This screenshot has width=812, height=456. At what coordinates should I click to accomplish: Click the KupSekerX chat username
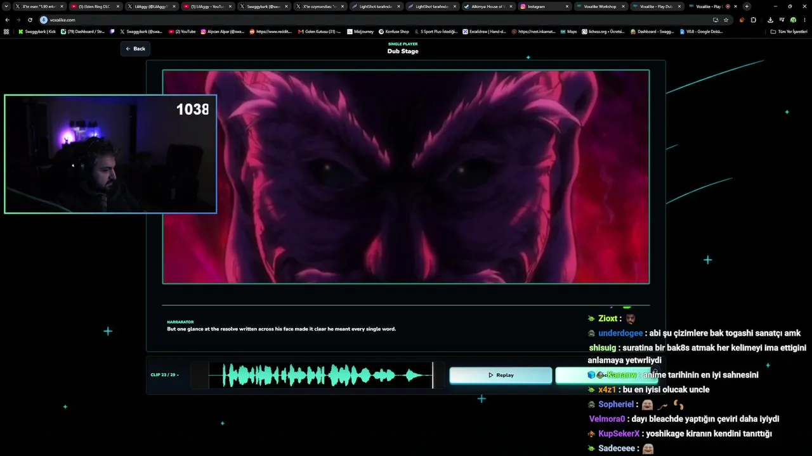point(619,434)
